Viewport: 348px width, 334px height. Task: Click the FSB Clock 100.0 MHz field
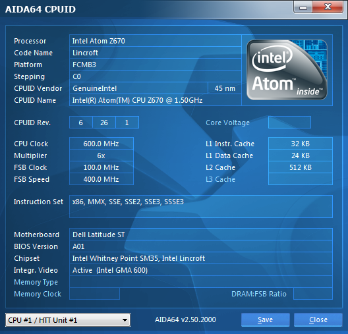[x=101, y=167]
